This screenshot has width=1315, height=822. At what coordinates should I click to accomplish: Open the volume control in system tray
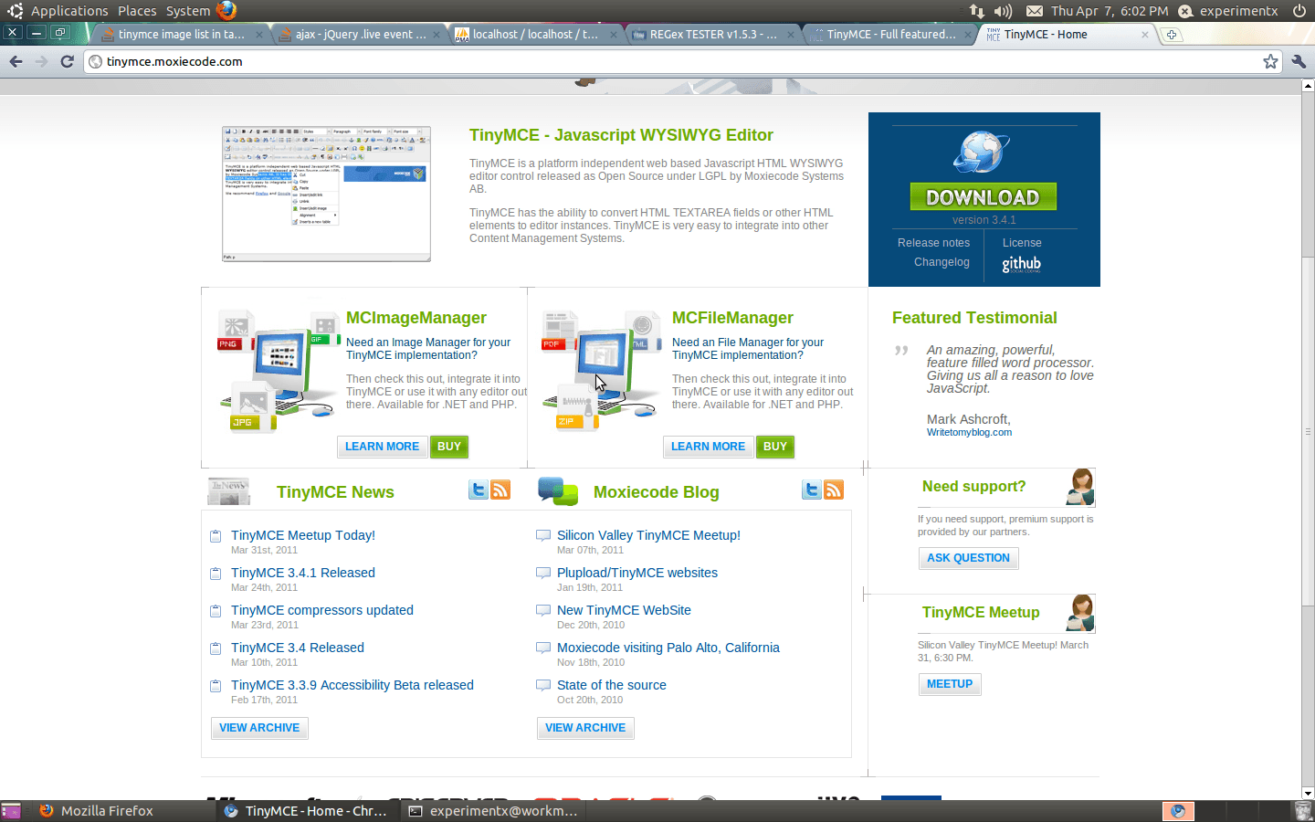click(x=1003, y=11)
